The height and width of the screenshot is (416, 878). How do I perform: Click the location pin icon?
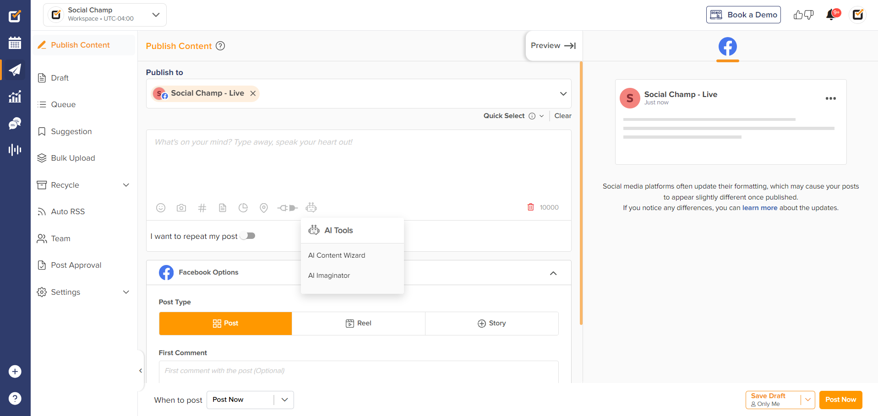[264, 208]
